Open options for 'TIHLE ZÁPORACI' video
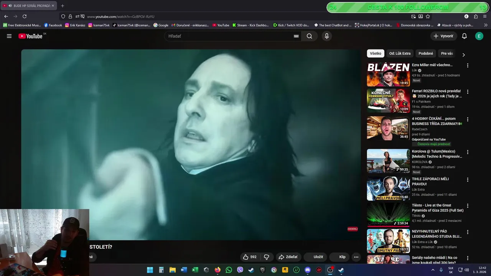The width and height of the screenshot is (491, 276). tap(468, 179)
